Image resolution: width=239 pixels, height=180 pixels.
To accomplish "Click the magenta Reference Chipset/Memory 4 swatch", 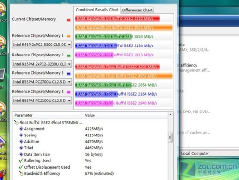I will [x=69, y=92].
